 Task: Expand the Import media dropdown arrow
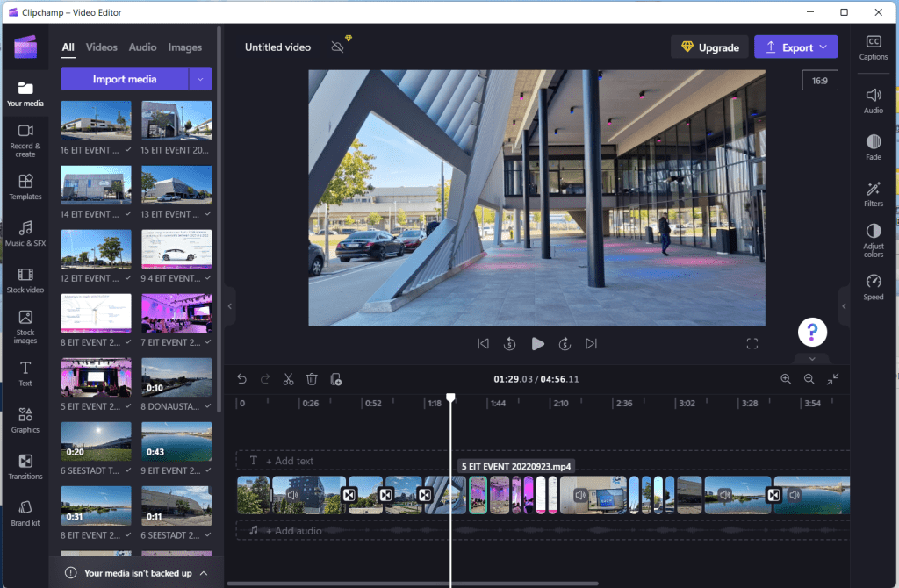point(201,79)
